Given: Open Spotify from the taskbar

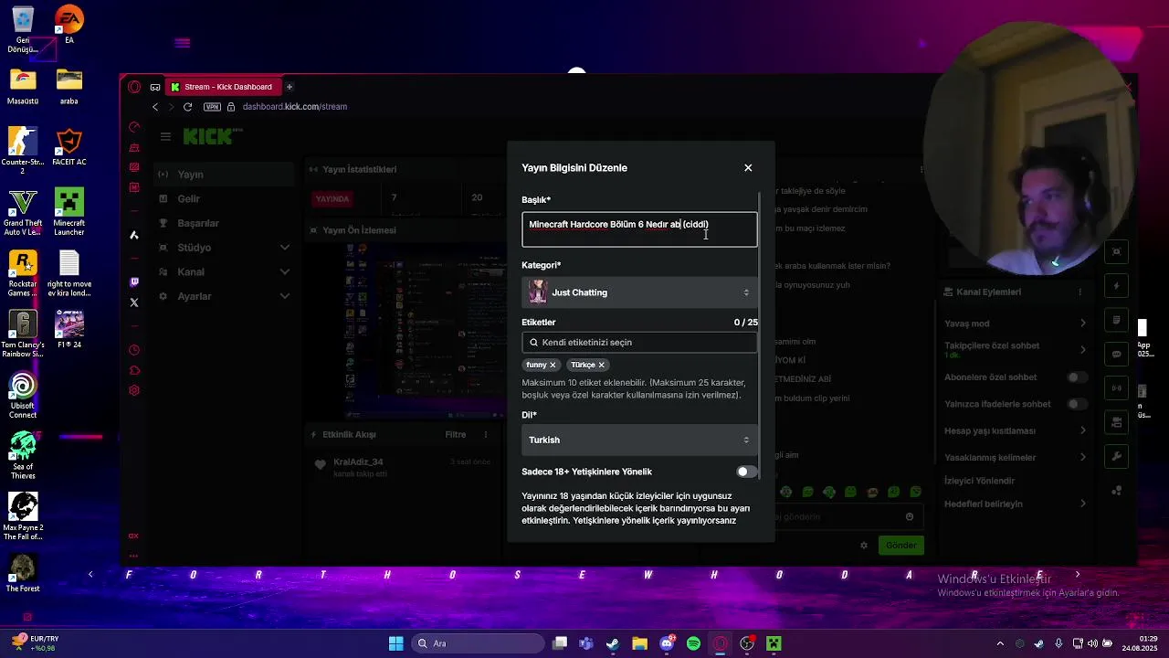Looking at the screenshot, I should [x=693, y=643].
